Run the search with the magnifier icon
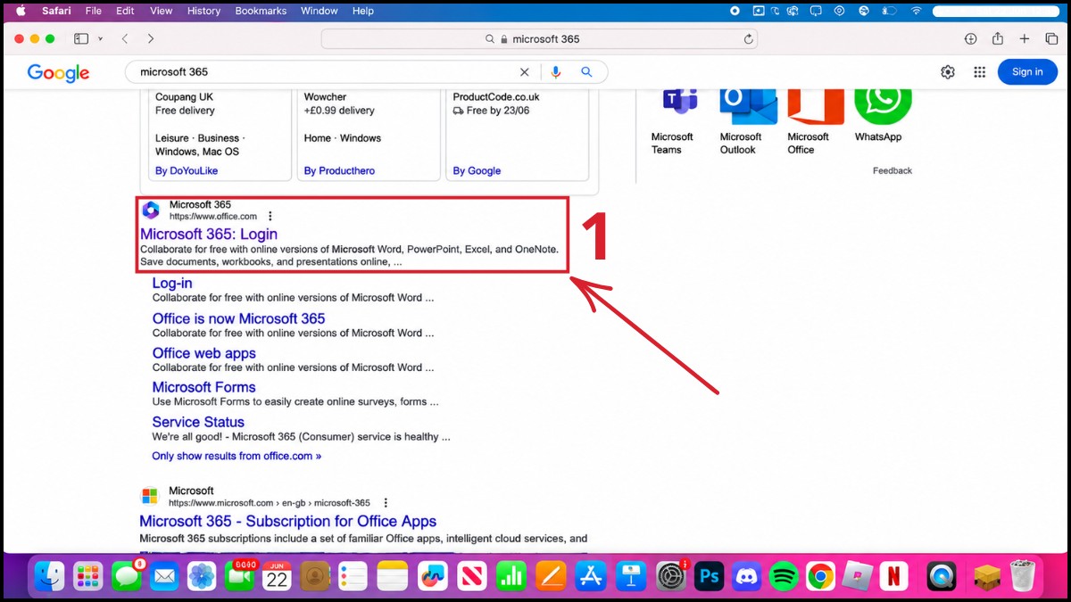The image size is (1071, 602). click(586, 72)
